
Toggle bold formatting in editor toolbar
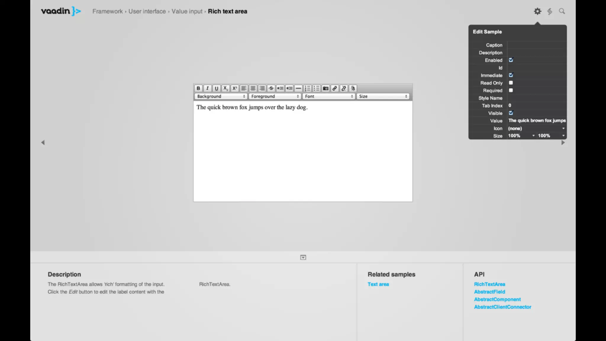point(198,88)
